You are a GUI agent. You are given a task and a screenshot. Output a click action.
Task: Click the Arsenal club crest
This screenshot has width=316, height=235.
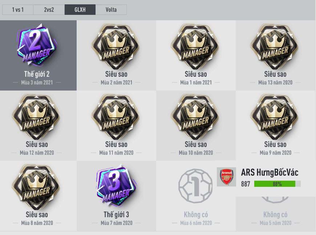coord(227,177)
